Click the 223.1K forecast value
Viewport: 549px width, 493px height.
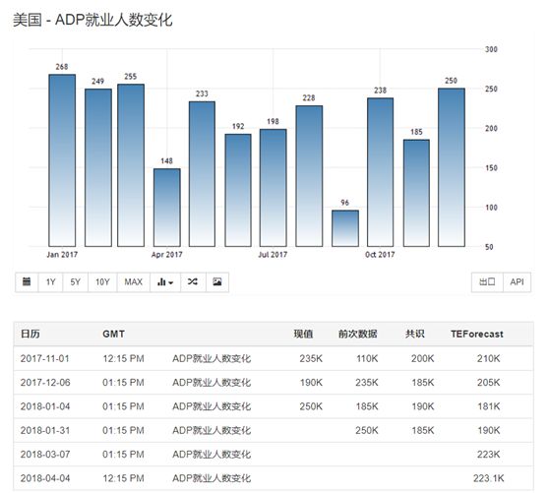488,478
